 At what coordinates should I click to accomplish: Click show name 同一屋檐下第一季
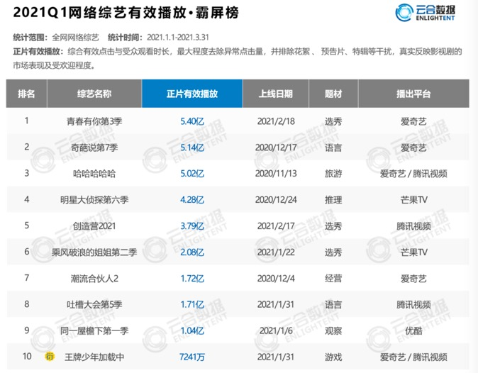94,330
